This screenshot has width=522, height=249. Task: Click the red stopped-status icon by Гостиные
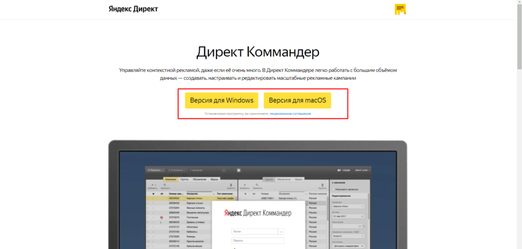tap(162, 217)
